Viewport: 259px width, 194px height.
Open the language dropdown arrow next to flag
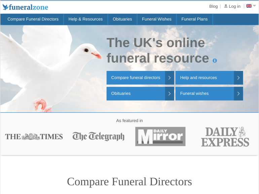255,6
